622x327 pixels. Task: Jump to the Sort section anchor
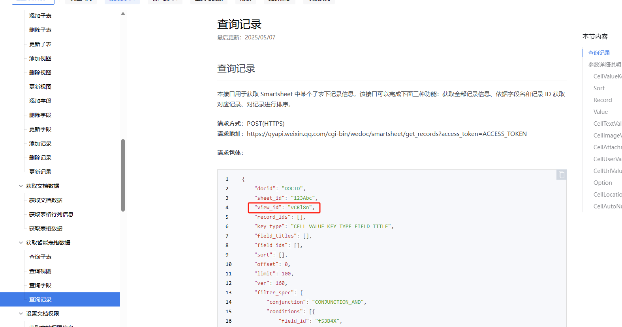click(599, 88)
